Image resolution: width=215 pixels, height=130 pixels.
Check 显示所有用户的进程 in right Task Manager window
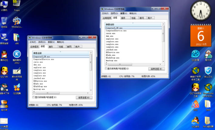pos(106,69)
